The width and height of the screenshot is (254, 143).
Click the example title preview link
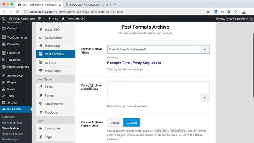pos(134,63)
